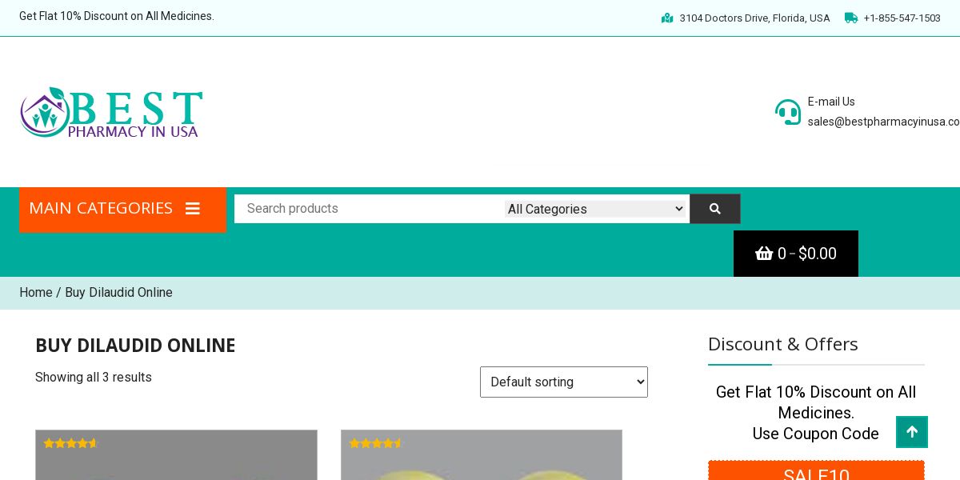The image size is (960, 480).
Task: Click the hamburger icon in Main Categories
Action: click(193, 209)
